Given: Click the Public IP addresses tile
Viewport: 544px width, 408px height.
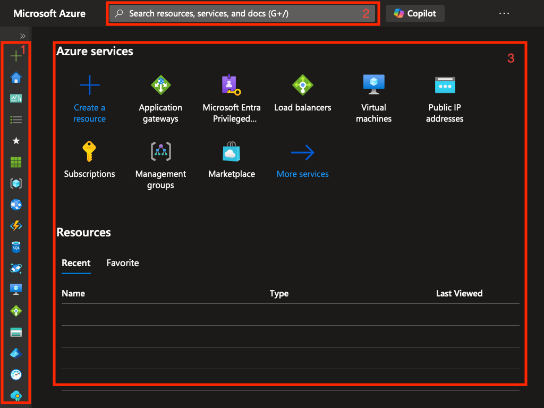Looking at the screenshot, I should click(445, 85).
